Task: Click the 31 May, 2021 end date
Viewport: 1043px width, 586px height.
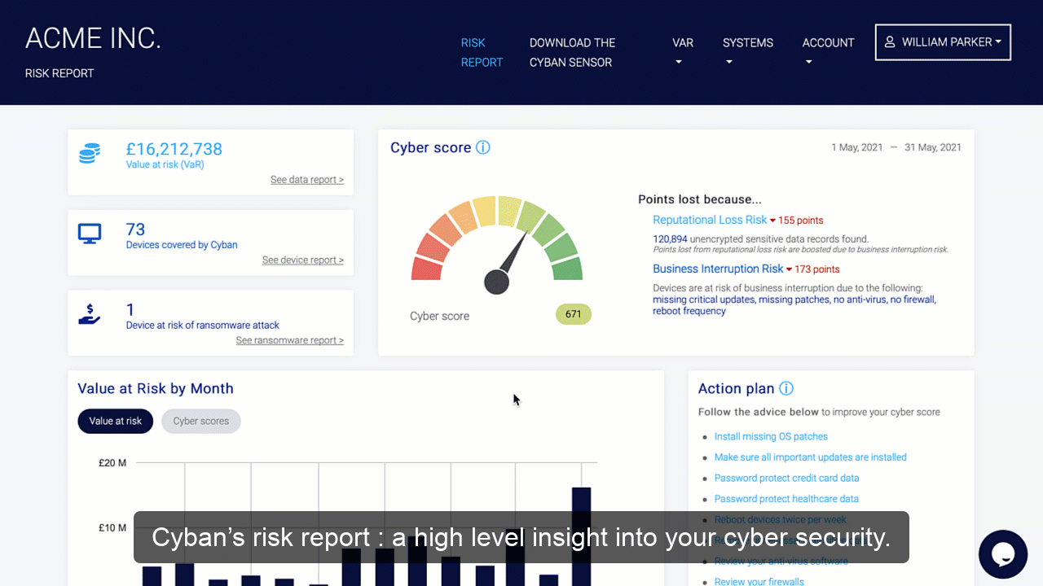Action: 933,147
